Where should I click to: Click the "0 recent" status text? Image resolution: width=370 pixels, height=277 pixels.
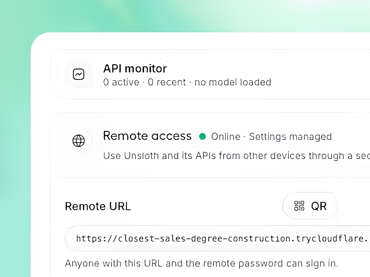(167, 82)
